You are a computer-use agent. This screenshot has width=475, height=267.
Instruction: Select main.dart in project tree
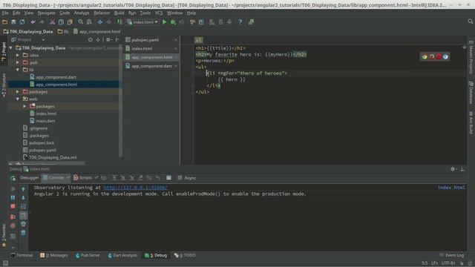45,121
